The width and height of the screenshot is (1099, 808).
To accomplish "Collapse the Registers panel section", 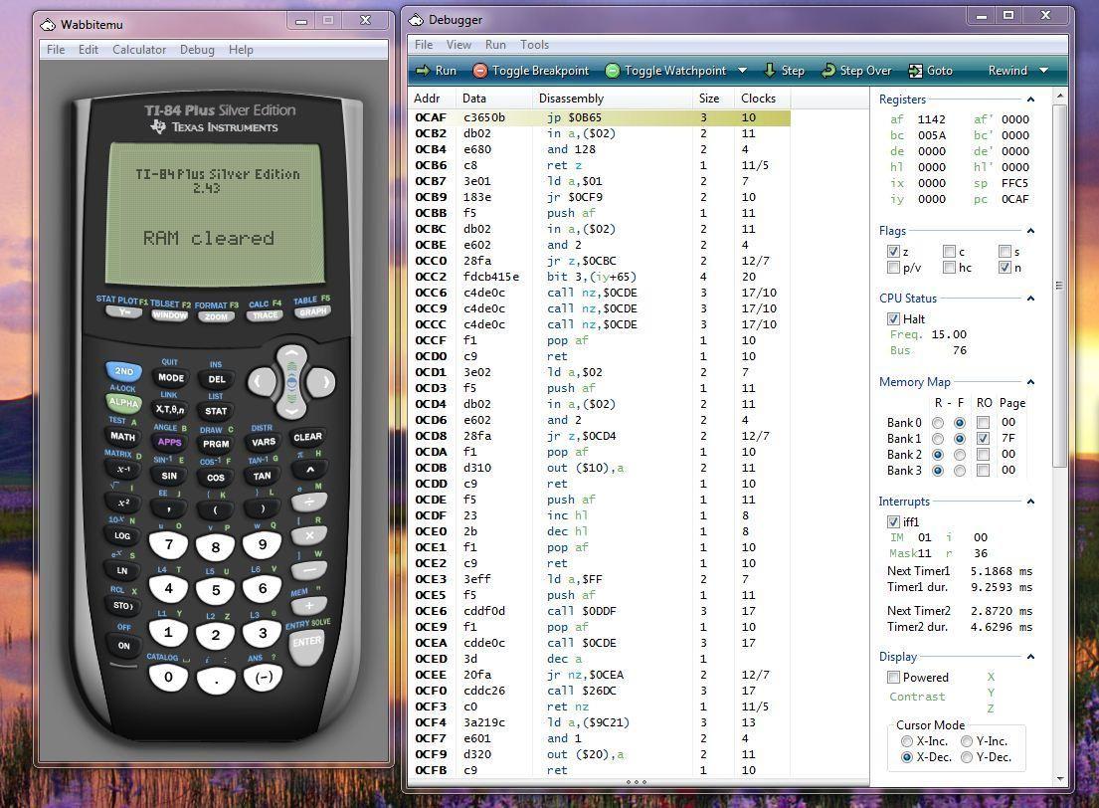I will click(1030, 100).
